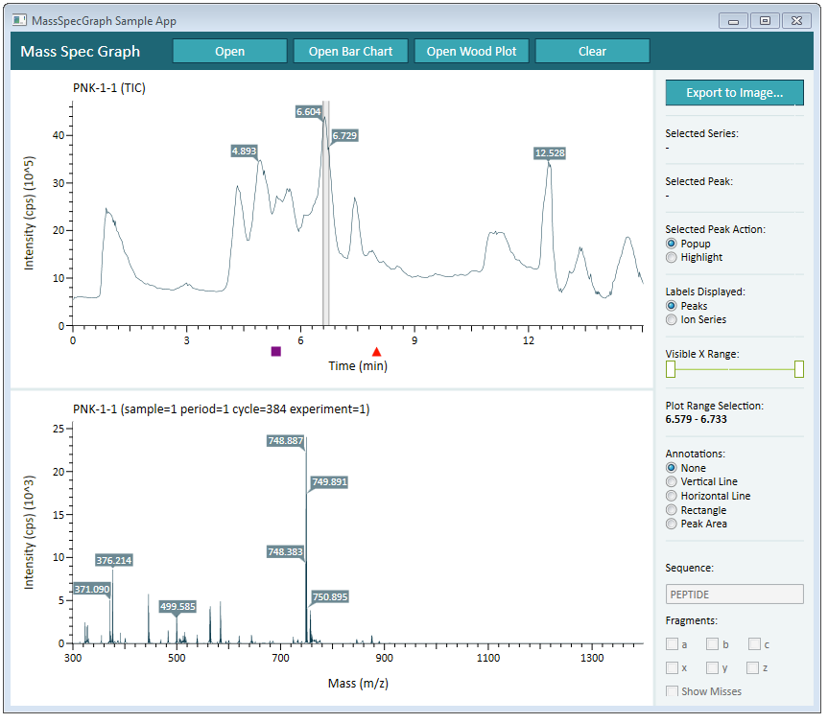Open a new data file

(229, 51)
